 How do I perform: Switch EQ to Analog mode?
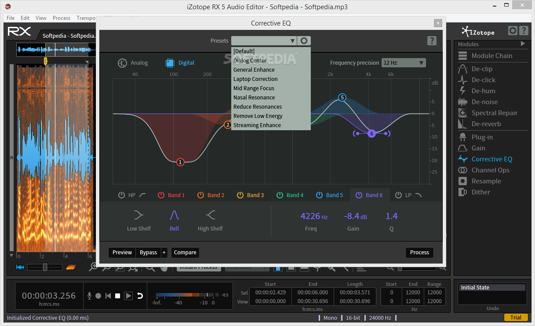click(x=133, y=63)
